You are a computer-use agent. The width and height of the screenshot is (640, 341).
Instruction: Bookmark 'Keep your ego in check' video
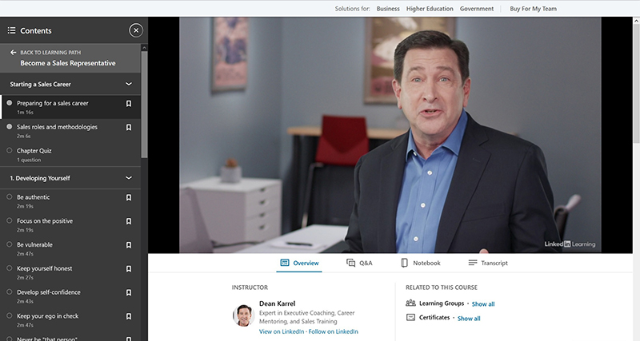(x=129, y=316)
